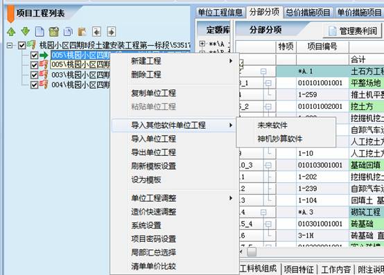Click the 管理费利润 button
The image size is (384, 275).
tap(353, 31)
